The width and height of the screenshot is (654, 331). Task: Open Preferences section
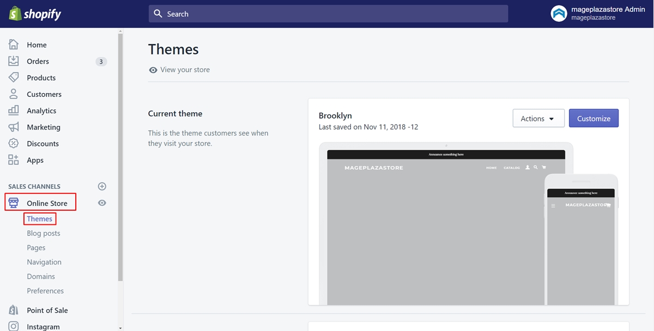point(45,291)
